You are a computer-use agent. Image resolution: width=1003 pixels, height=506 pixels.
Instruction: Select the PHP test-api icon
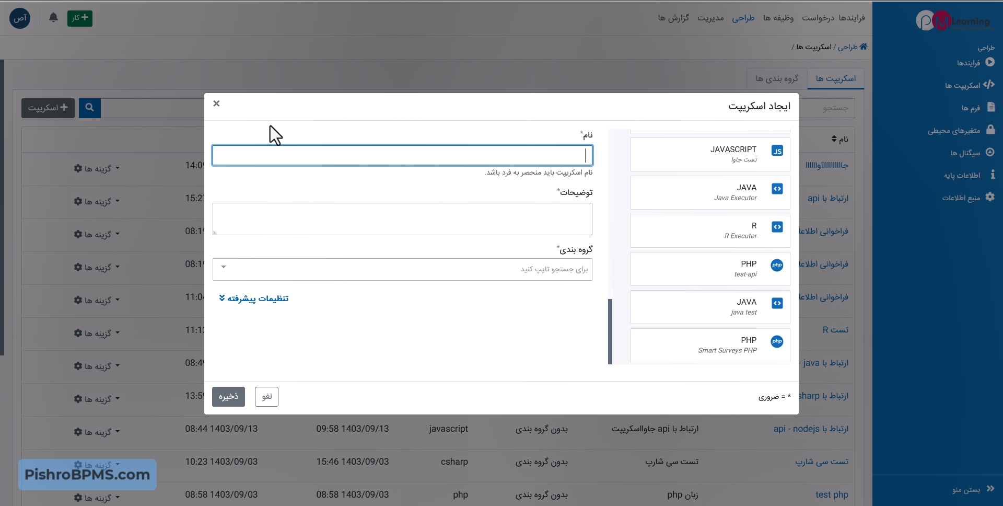[x=777, y=266]
